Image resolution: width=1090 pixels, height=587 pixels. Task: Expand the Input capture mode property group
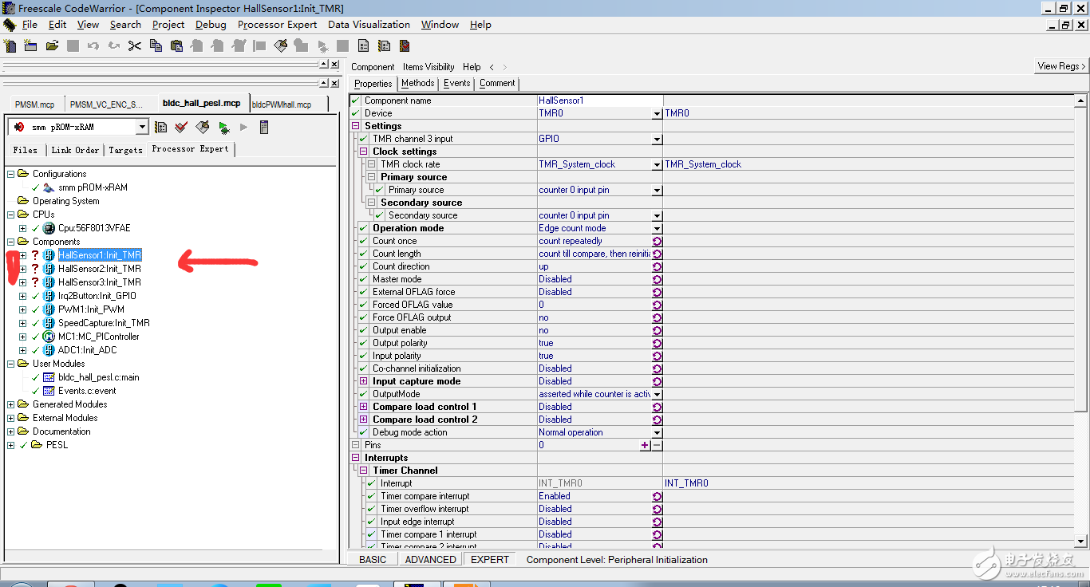pyautogui.click(x=364, y=381)
